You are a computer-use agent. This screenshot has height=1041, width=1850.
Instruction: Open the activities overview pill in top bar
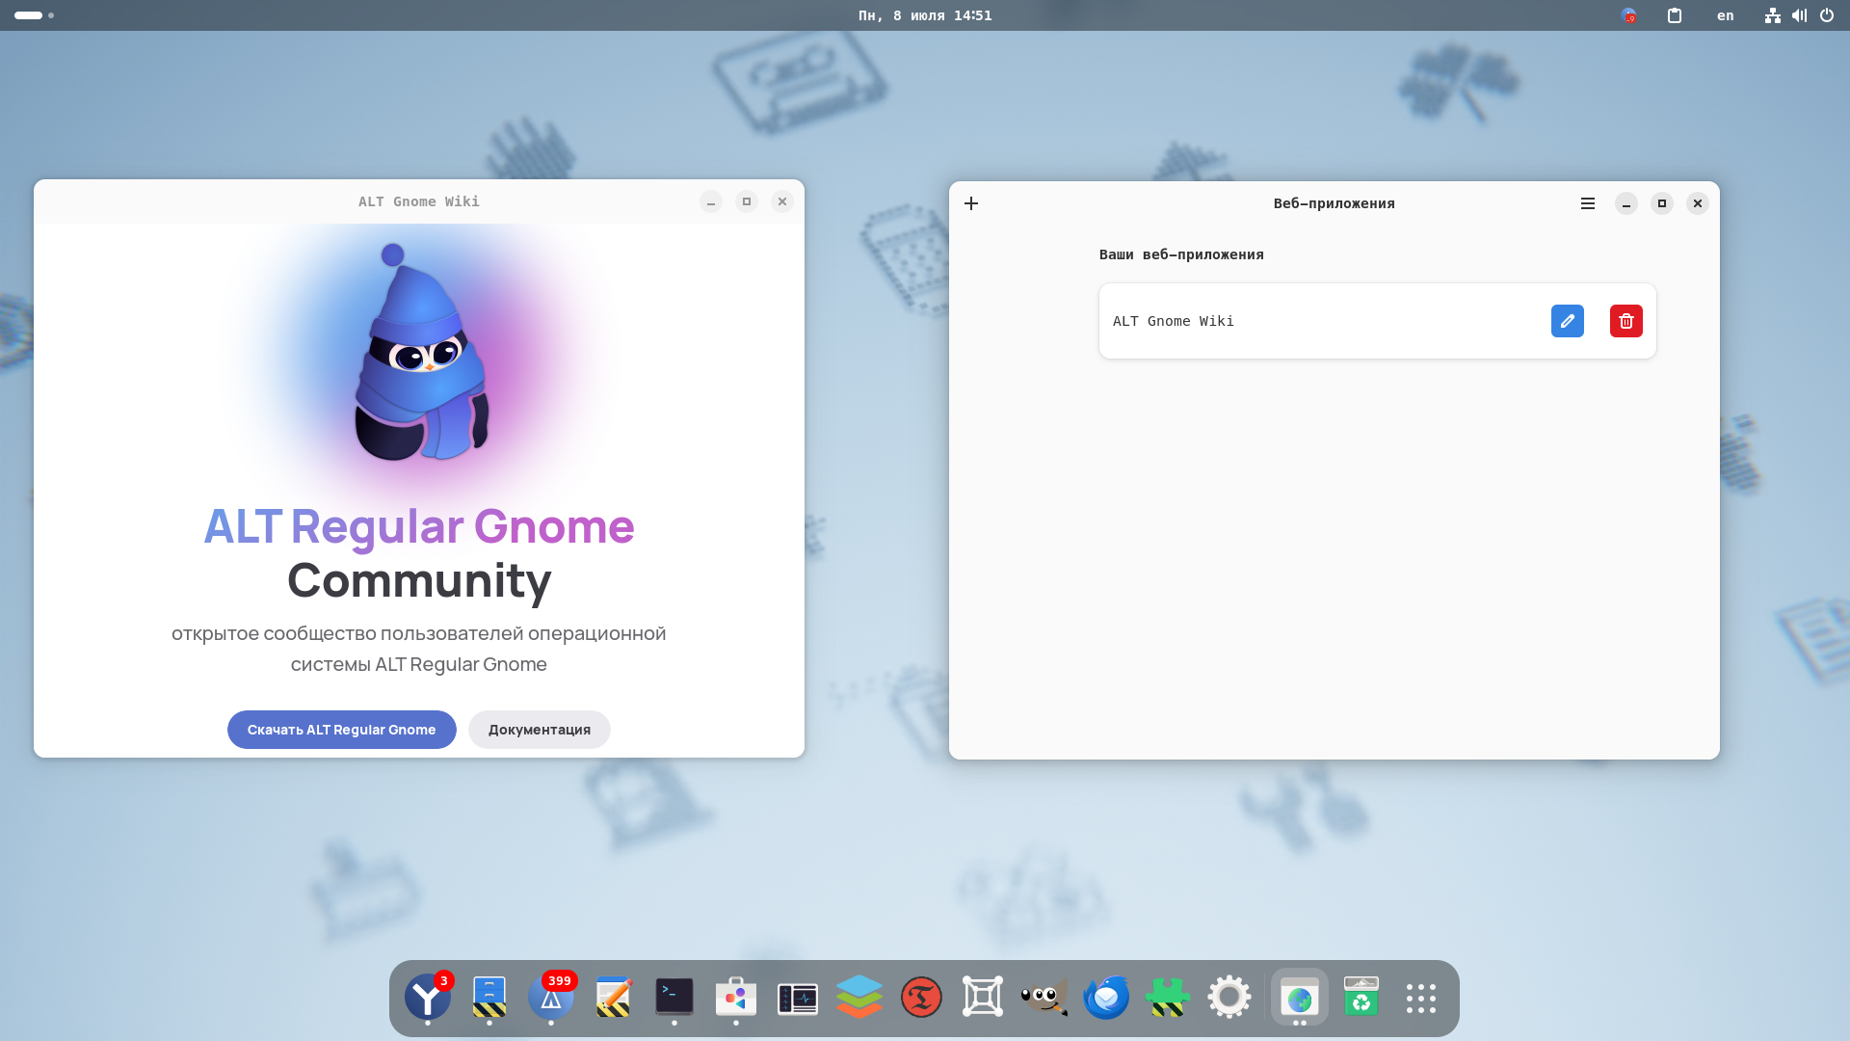[x=34, y=15]
